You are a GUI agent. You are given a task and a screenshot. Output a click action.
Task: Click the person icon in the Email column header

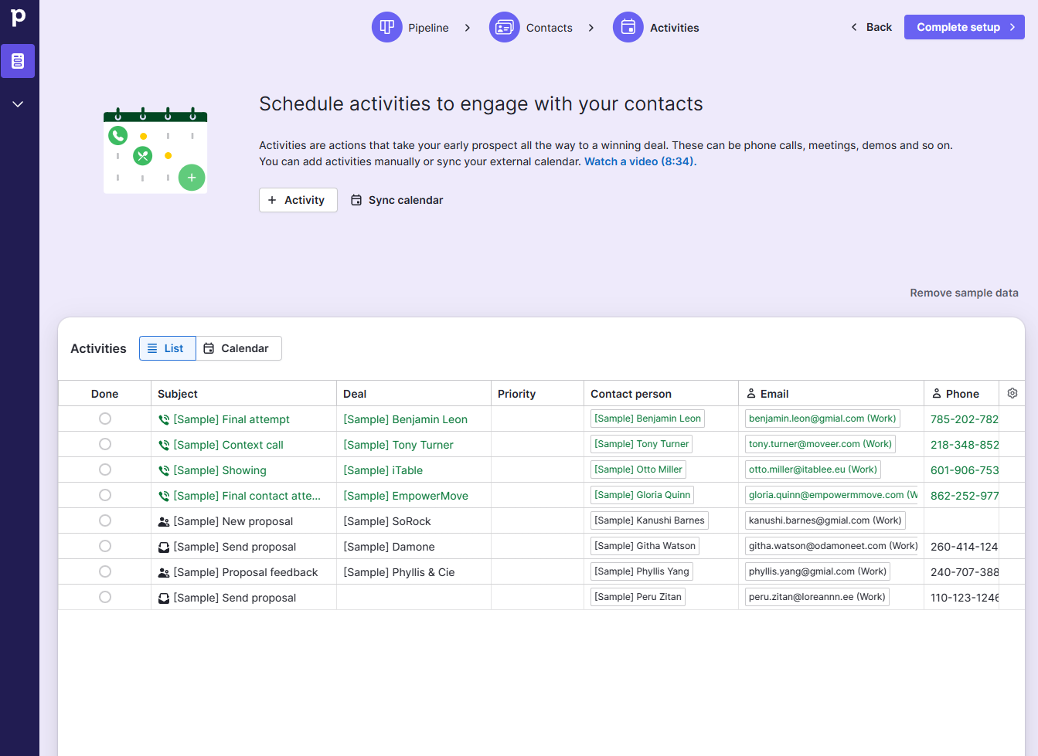click(750, 393)
